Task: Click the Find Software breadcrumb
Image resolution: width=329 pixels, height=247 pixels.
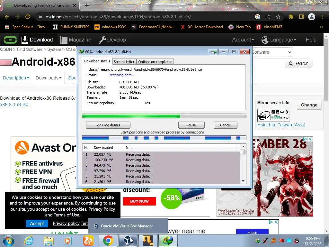Action: tap(30, 49)
